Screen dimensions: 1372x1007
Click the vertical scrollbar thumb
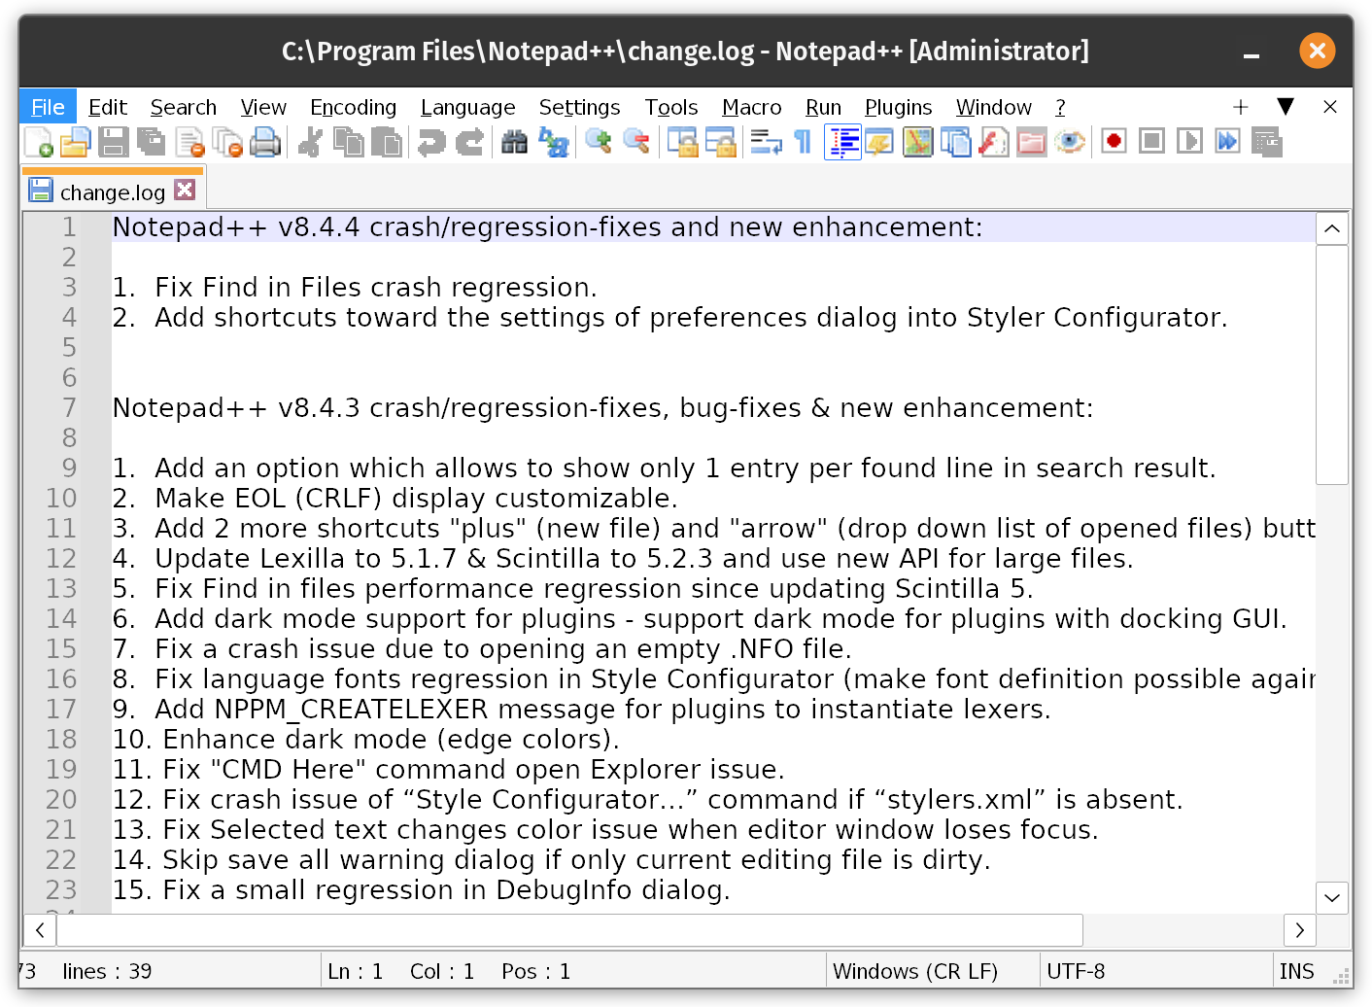(1332, 365)
